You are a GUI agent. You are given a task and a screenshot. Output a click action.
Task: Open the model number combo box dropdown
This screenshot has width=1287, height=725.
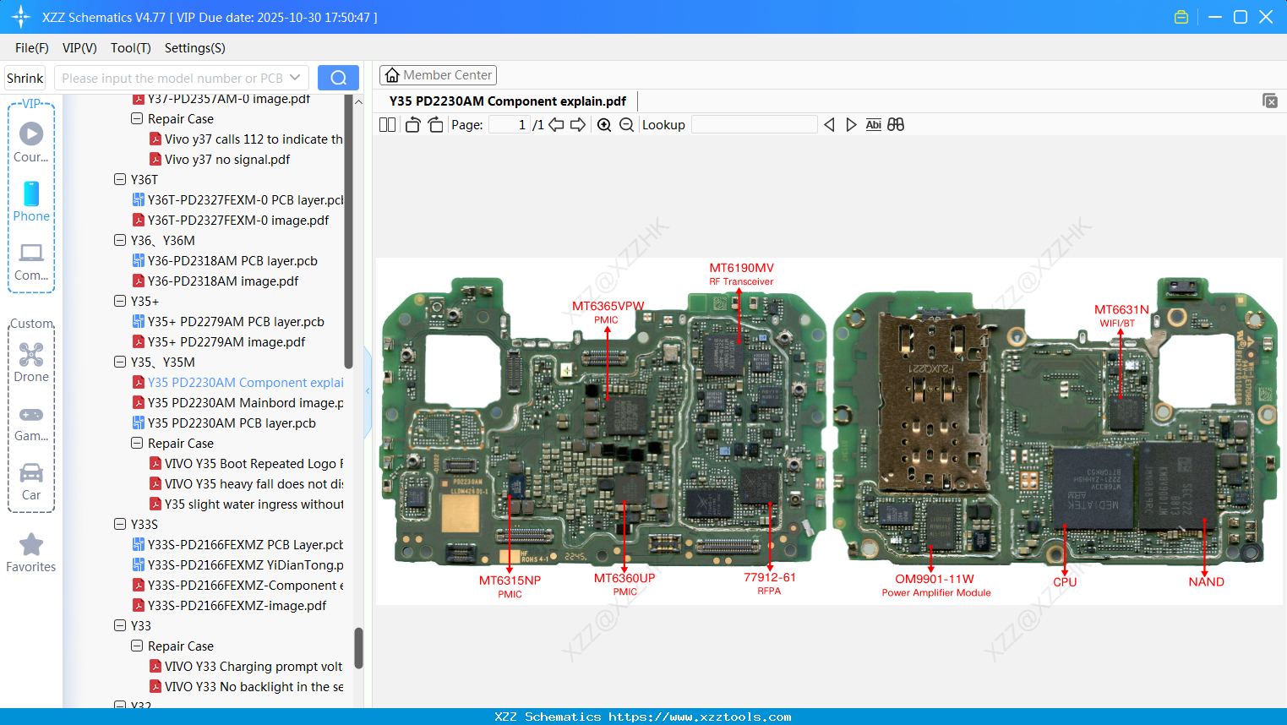click(x=295, y=77)
